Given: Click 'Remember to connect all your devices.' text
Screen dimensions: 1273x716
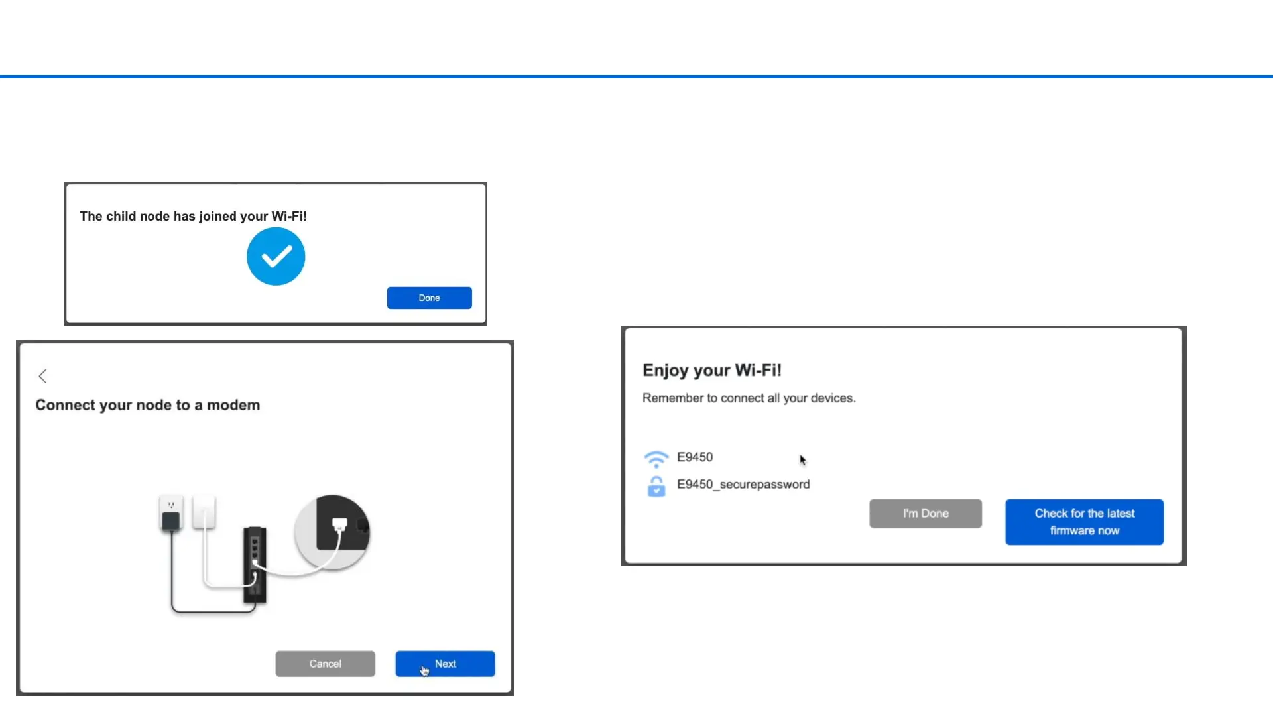Looking at the screenshot, I should point(749,398).
